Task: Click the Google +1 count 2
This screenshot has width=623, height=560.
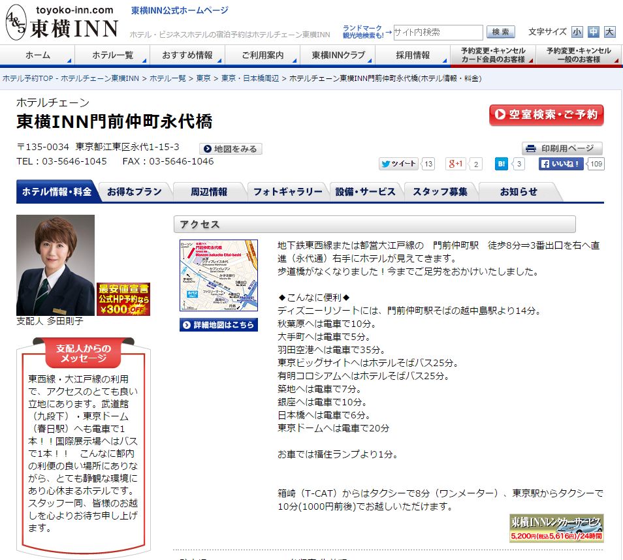Action: click(475, 164)
